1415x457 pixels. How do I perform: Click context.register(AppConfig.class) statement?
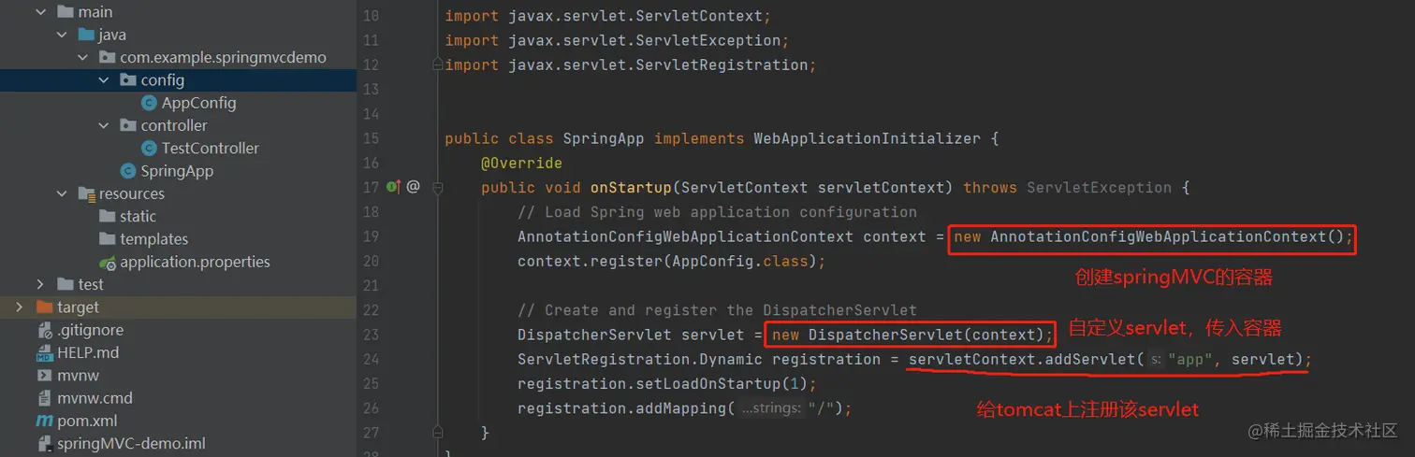(x=672, y=261)
